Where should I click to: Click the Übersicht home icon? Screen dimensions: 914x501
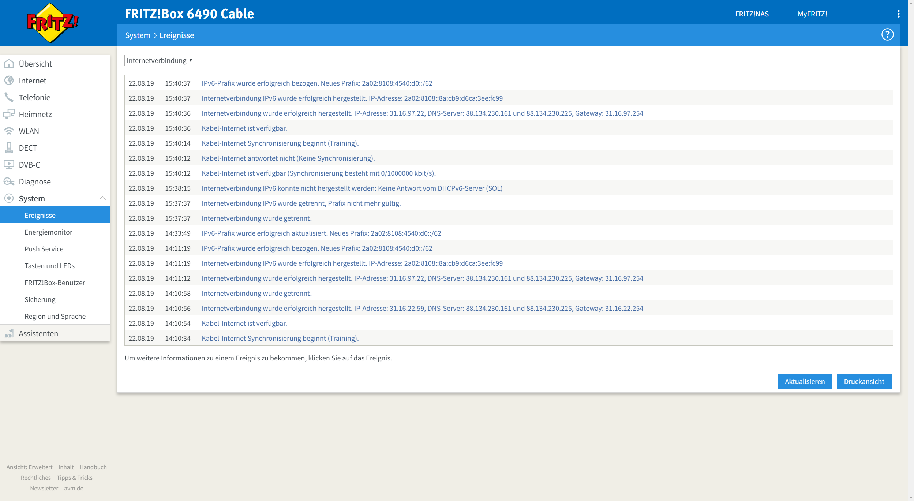coord(9,64)
